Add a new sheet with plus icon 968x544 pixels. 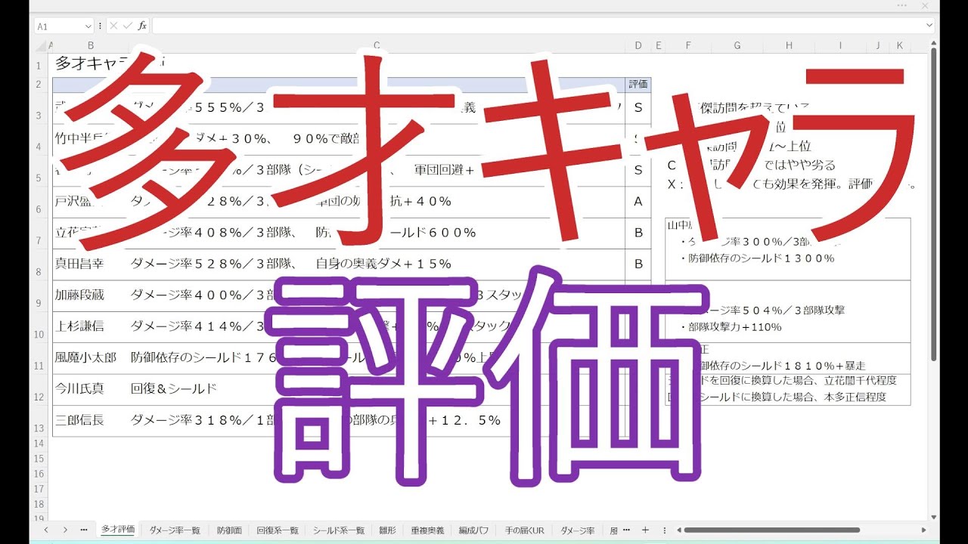coord(645,530)
